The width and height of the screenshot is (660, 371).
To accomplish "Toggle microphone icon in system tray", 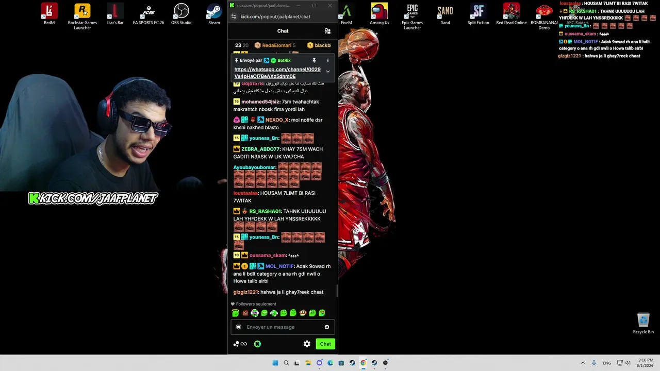I will 594,363.
